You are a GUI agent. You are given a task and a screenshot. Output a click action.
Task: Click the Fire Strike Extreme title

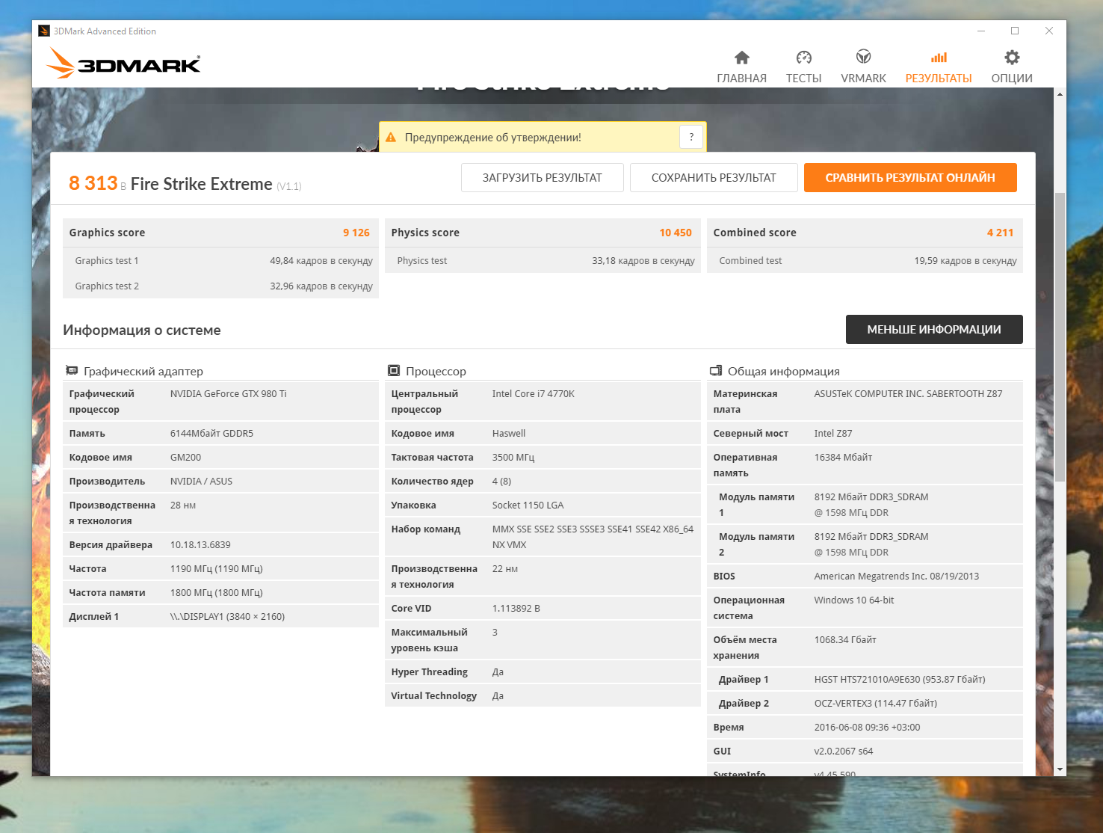202,184
